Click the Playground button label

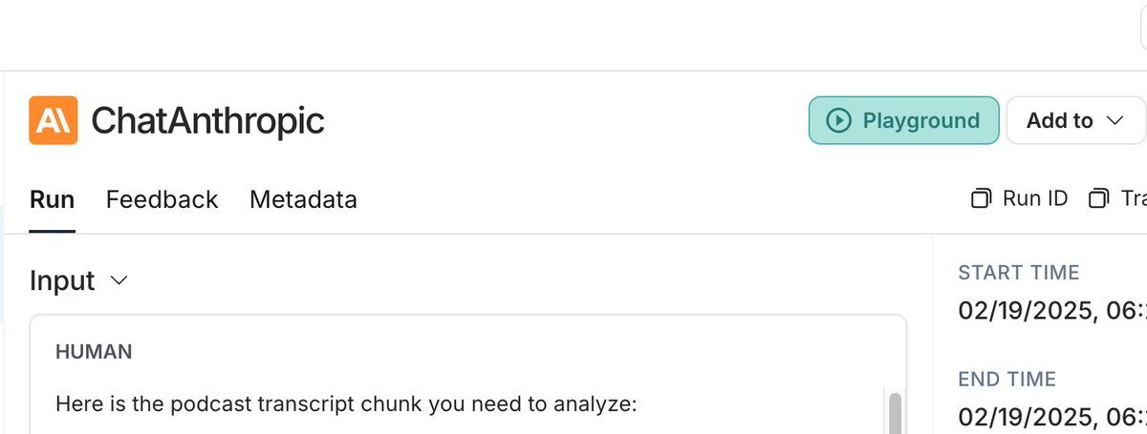[920, 120]
